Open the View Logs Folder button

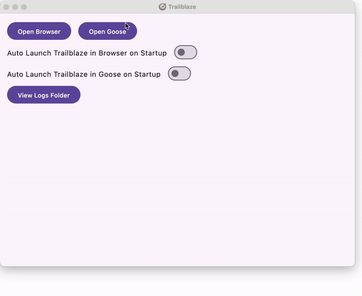pyautogui.click(x=43, y=95)
